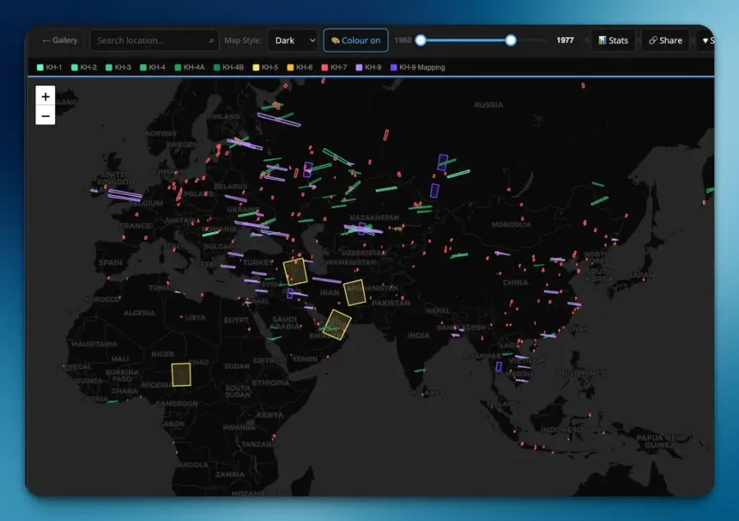739x521 pixels.
Task: Click the RUSSIA map label
Action: pyautogui.click(x=489, y=105)
